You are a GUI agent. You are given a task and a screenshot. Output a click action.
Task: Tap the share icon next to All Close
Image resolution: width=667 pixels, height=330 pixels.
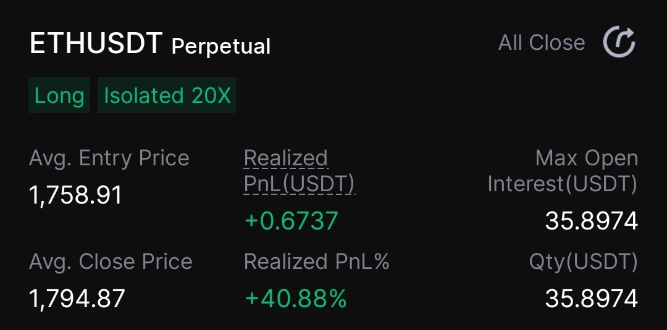[619, 43]
